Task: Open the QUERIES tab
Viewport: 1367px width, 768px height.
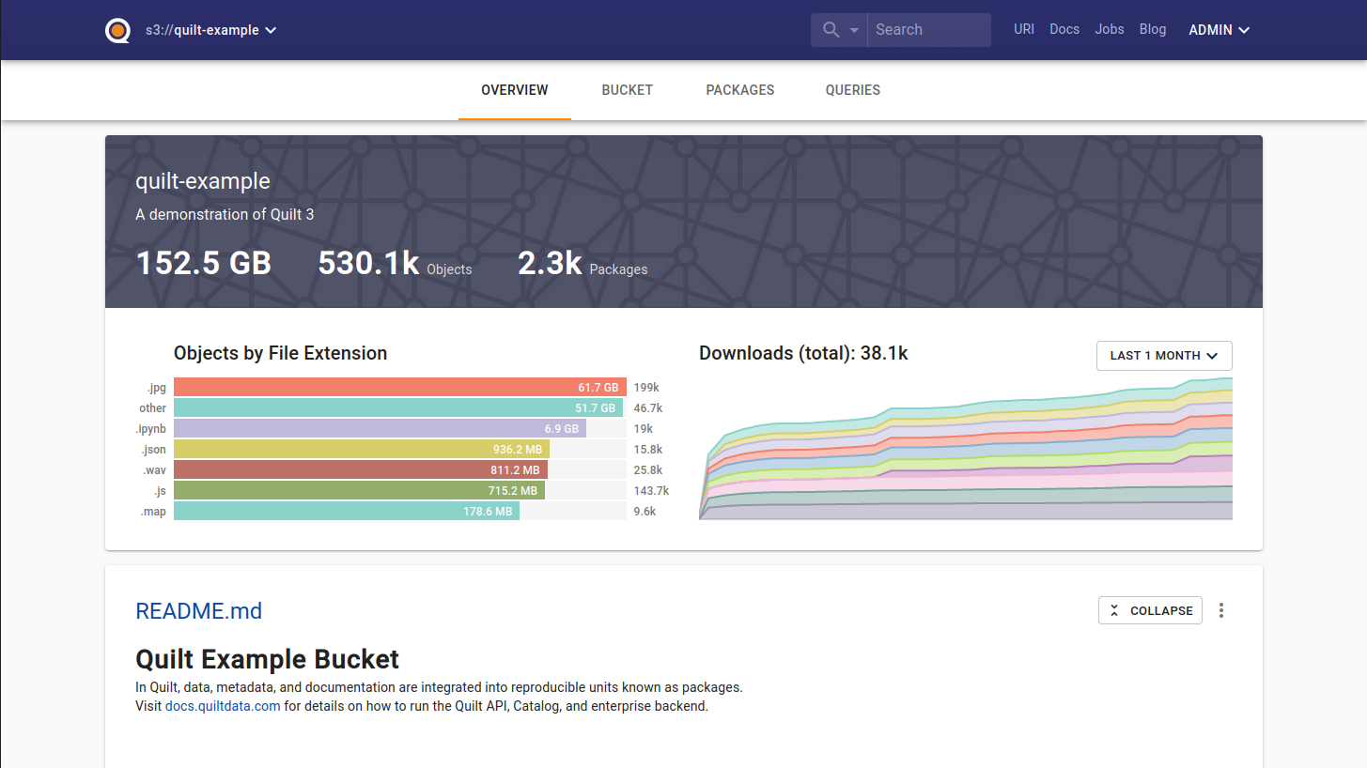Action: [x=853, y=90]
